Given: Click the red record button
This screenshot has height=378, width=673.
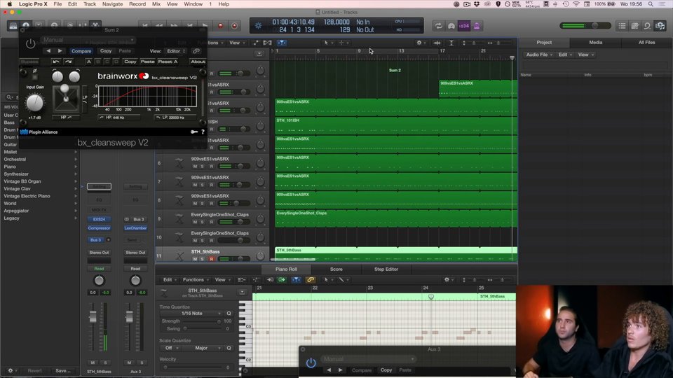Looking at the screenshot, I should coord(220,26).
